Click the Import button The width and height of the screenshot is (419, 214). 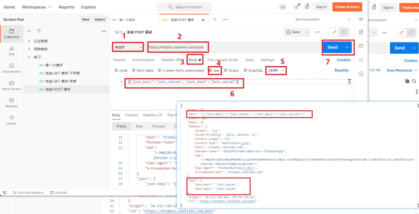[x=100, y=19]
